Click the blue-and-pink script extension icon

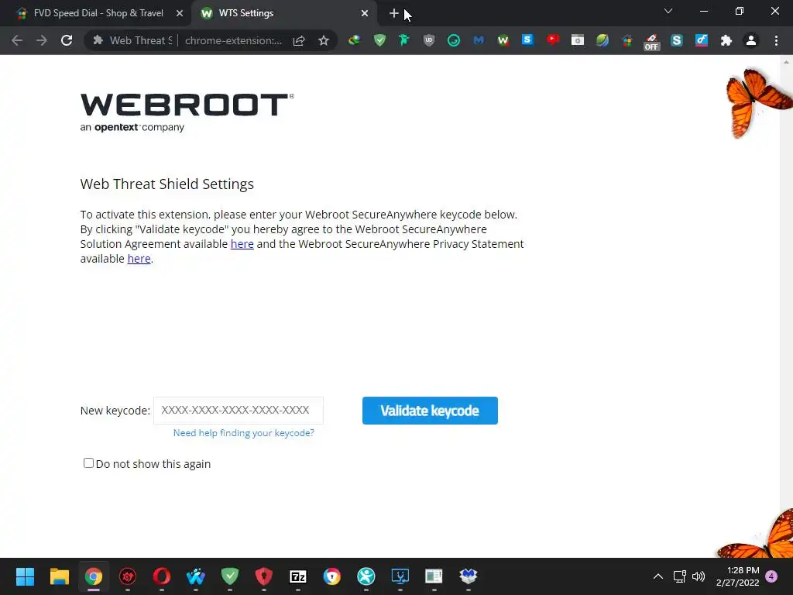[x=701, y=40]
